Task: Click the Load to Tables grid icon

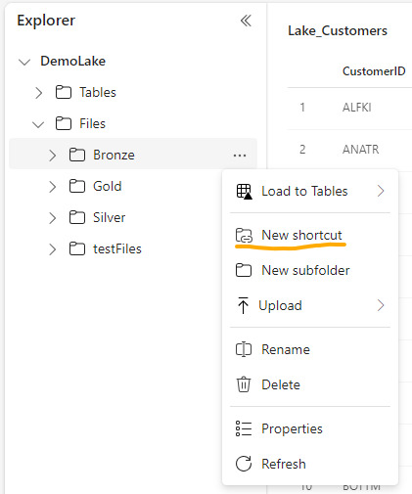Action: pos(244,192)
